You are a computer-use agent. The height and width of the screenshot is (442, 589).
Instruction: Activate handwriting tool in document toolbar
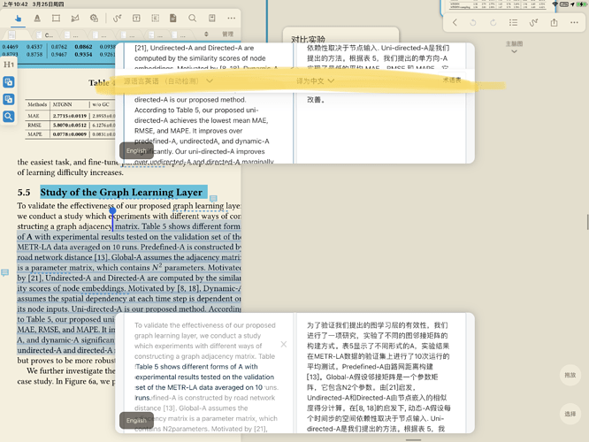pyautogui.click(x=118, y=19)
